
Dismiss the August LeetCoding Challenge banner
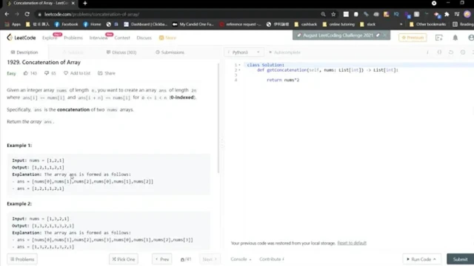click(x=384, y=35)
